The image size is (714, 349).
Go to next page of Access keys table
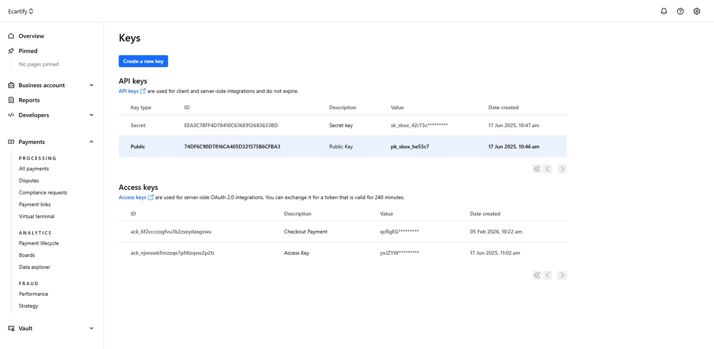[x=562, y=275]
